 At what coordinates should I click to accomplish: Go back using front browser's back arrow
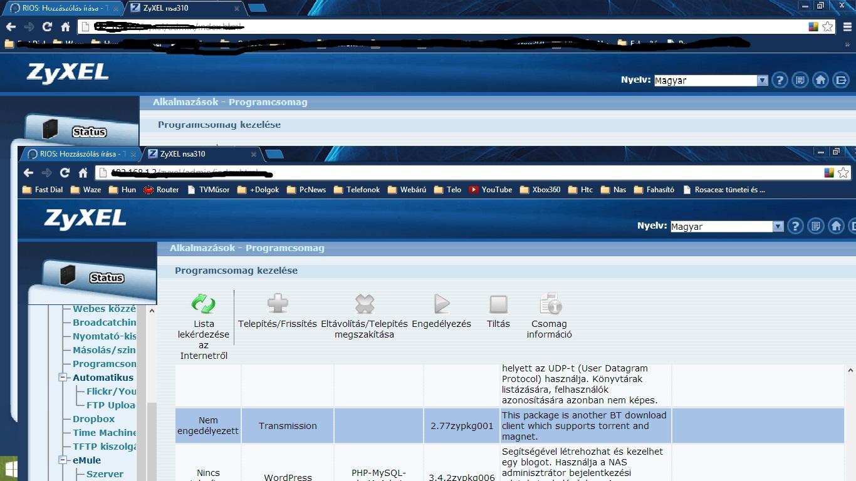[28, 173]
